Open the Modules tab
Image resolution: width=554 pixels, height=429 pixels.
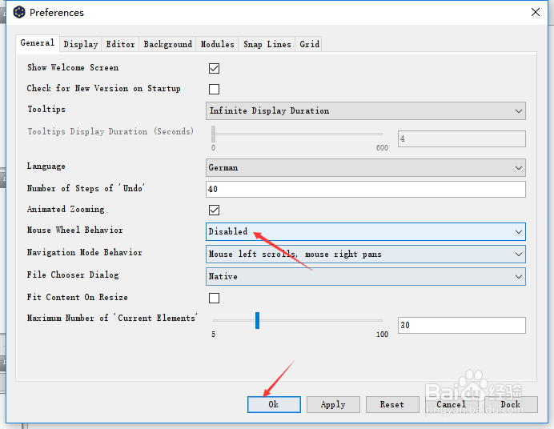pos(217,44)
